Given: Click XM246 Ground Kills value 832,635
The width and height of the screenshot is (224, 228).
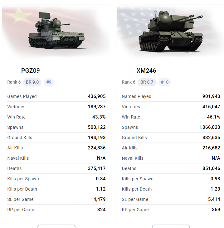Looking at the screenshot, I should click(211, 138).
